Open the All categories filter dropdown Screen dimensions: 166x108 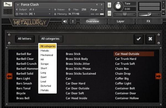(x=51, y=39)
